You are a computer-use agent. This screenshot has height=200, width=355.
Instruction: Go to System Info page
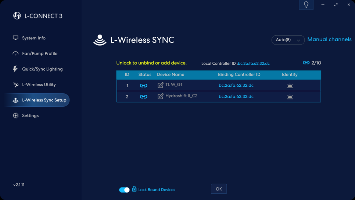tap(33, 38)
